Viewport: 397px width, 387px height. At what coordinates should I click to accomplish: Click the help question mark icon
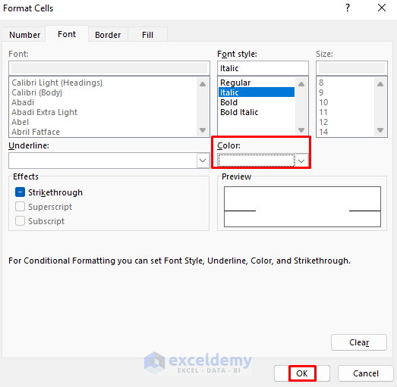(x=348, y=8)
